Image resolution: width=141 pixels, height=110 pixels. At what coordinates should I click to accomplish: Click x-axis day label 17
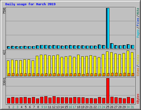coord(74,107)
